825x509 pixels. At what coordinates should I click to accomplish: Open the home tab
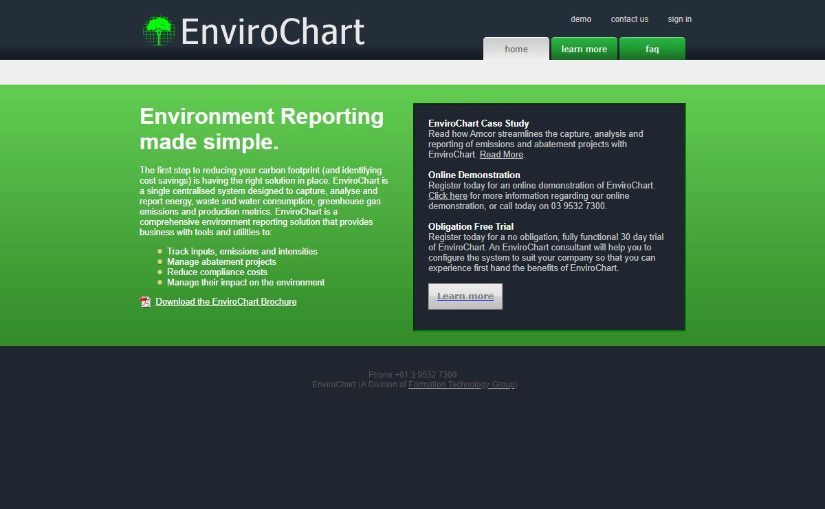click(x=516, y=49)
